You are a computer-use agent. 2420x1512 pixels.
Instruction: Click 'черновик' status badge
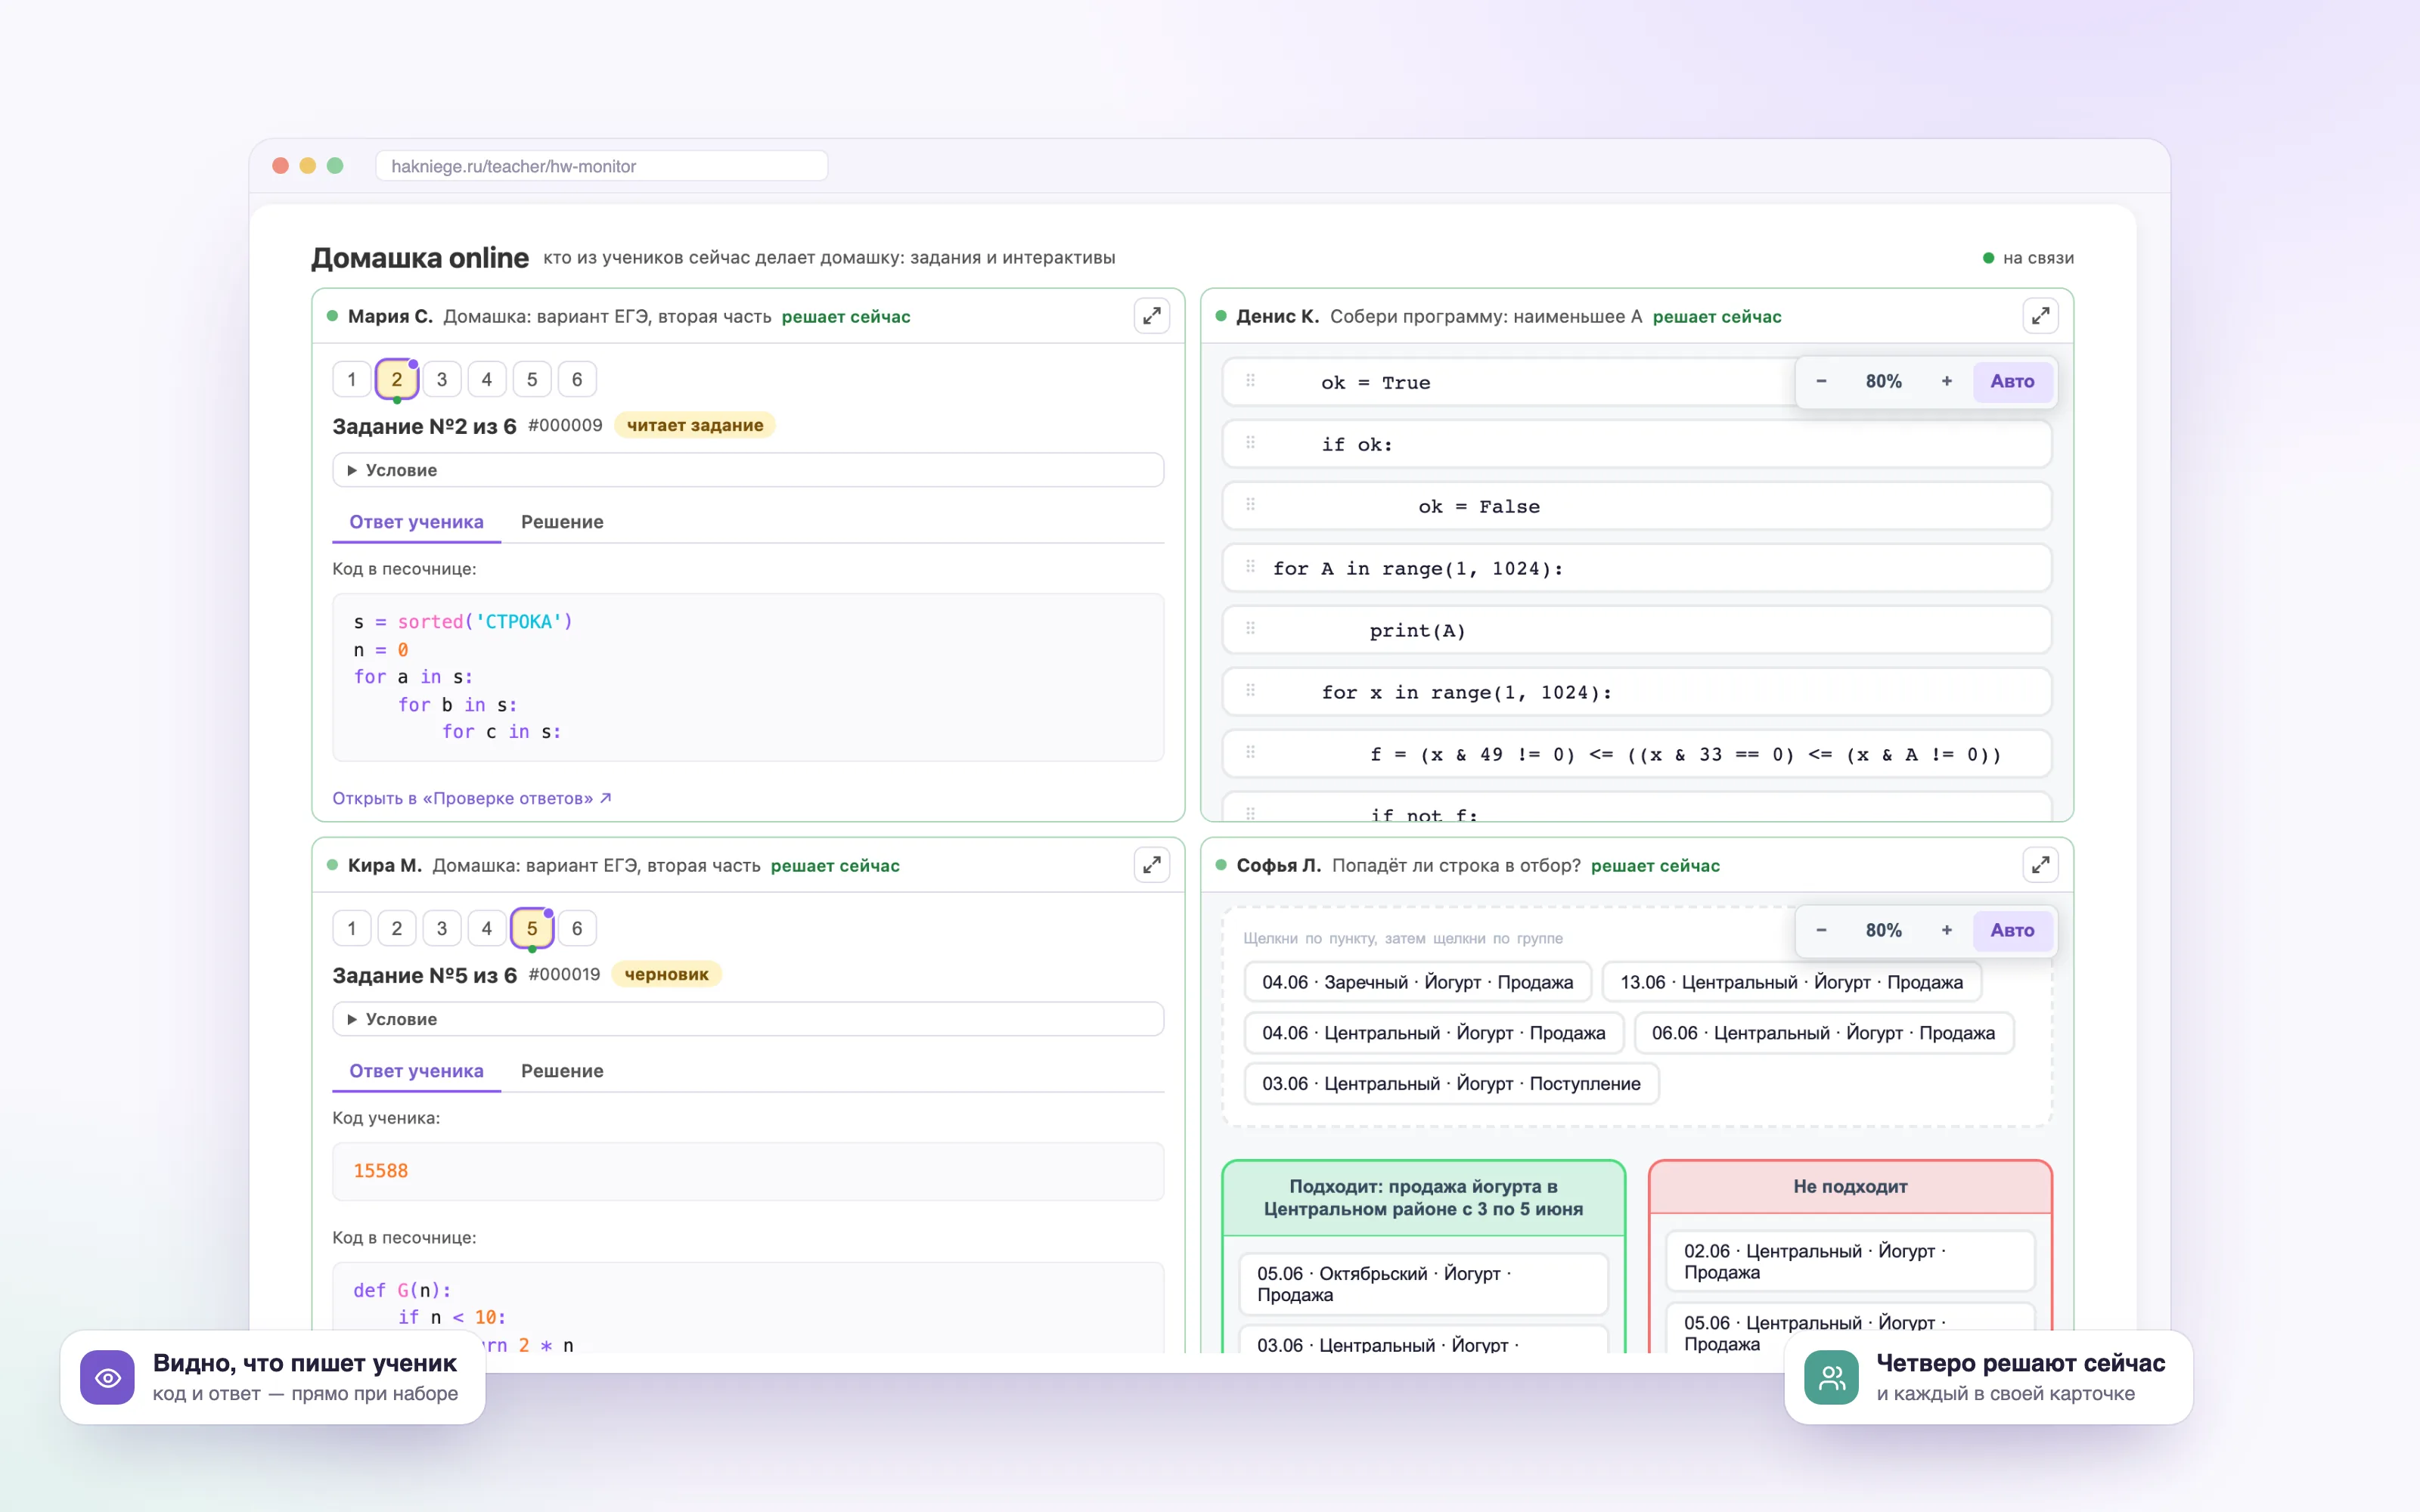[x=666, y=974]
